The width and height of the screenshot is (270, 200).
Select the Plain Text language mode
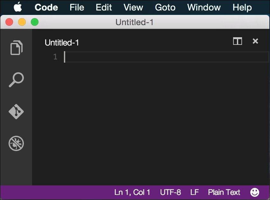pyautogui.click(x=224, y=192)
